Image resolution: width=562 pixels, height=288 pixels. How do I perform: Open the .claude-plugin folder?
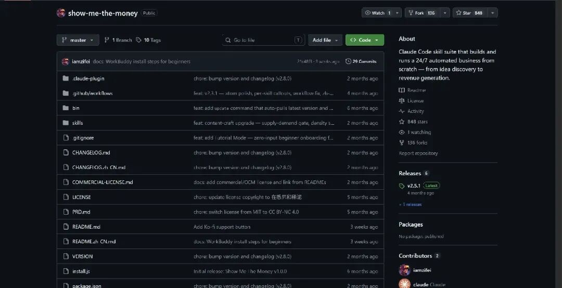point(88,78)
